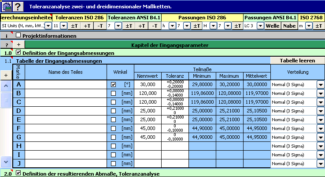Click +T under Toleranzen ANSI B4.1
Screen dimensions: 325x177
pos(142,26)
